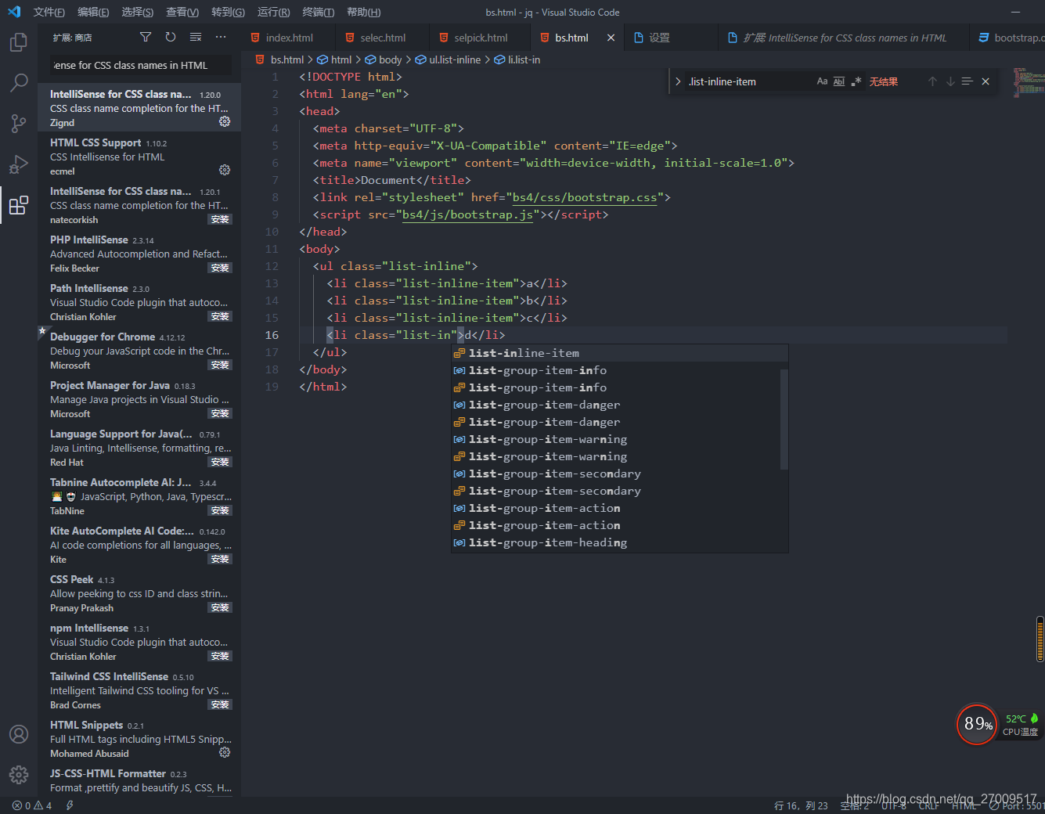Install the Tabnine Autocomplete AI extension
The height and width of the screenshot is (814, 1045).
tap(220, 510)
